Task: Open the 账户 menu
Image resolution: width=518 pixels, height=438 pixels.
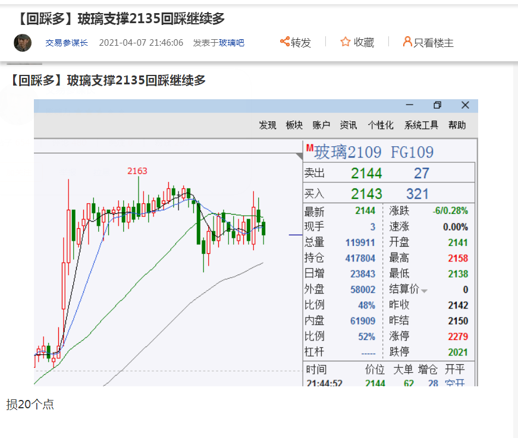Action: 321,125
